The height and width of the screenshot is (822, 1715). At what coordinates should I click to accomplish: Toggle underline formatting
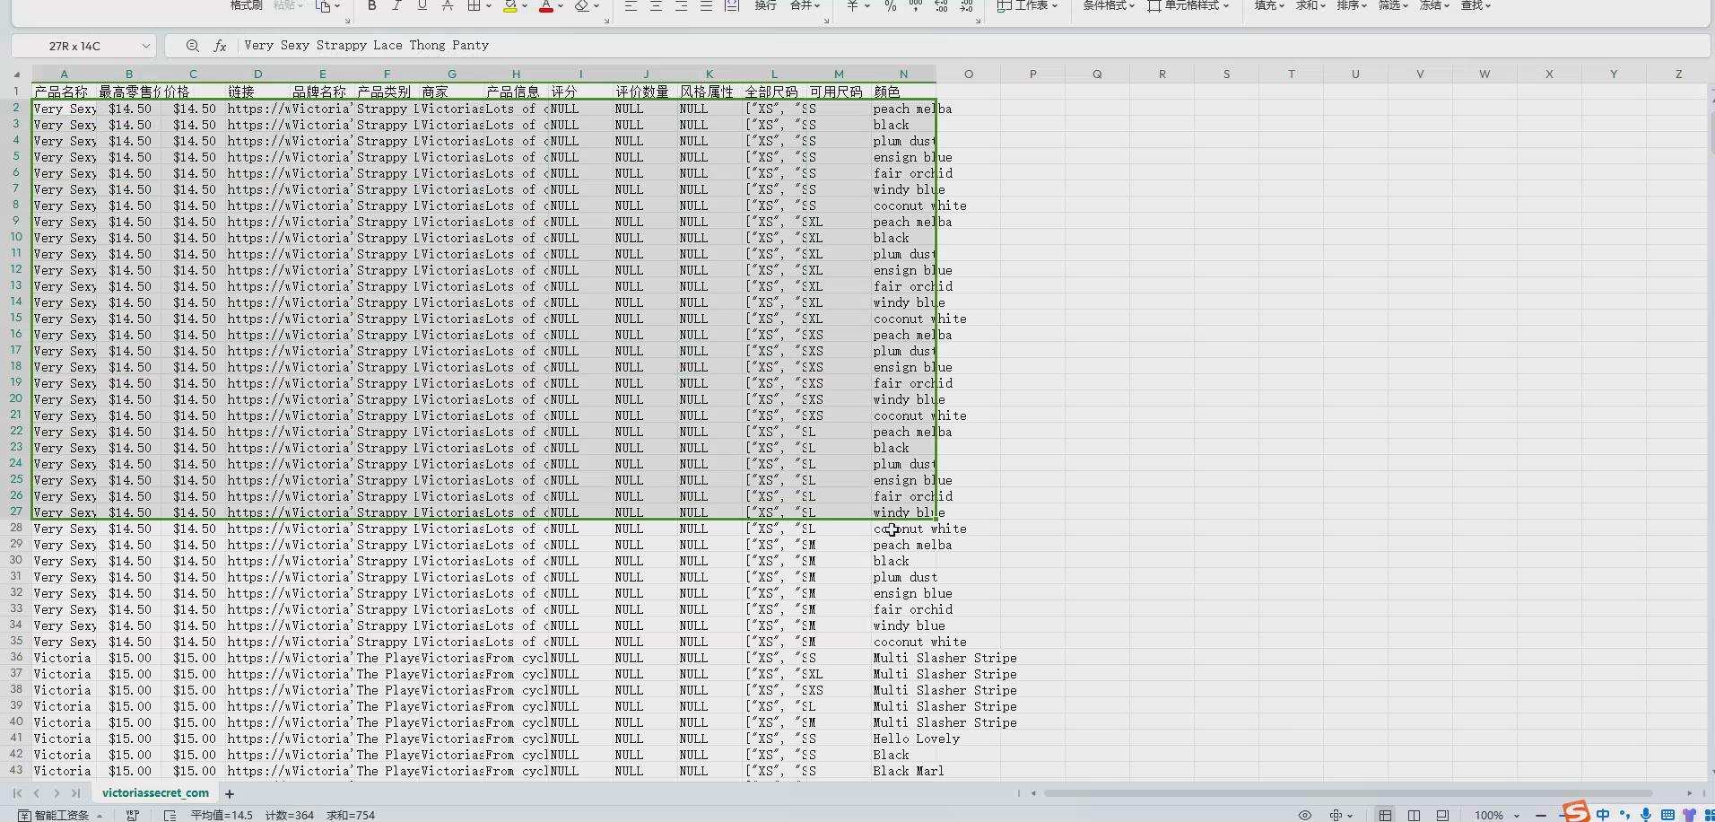[x=422, y=5]
